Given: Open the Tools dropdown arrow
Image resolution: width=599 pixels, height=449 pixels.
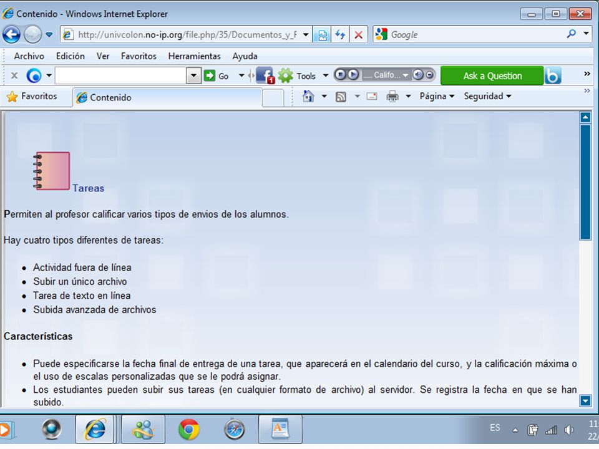Looking at the screenshot, I should coord(326,75).
